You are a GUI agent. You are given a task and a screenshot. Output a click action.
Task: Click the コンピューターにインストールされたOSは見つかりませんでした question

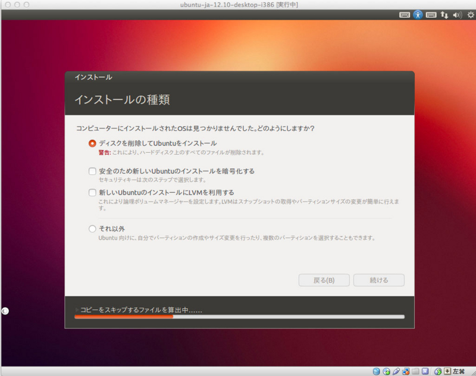click(x=195, y=129)
